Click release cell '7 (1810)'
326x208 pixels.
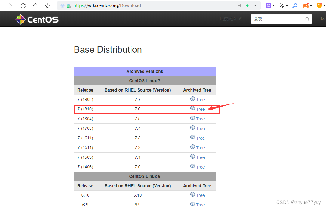(x=85, y=109)
